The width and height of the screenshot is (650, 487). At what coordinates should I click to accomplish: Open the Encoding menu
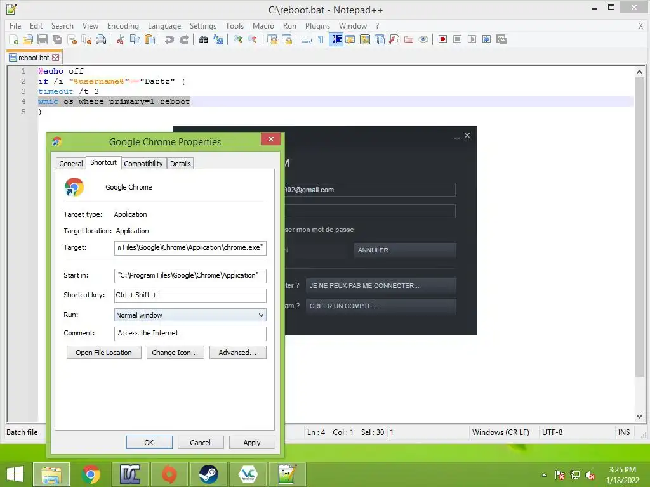[123, 25]
